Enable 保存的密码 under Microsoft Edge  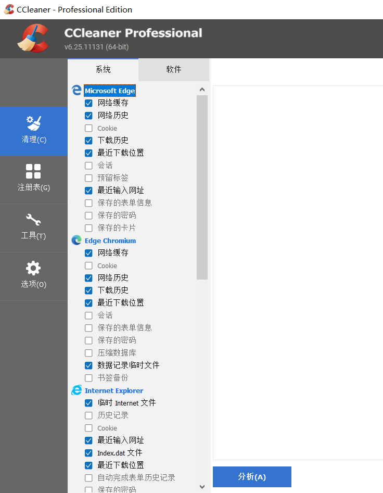(88, 216)
